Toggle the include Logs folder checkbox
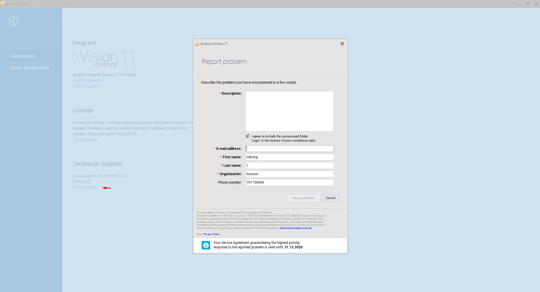The width and height of the screenshot is (540, 292). tap(248, 136)
